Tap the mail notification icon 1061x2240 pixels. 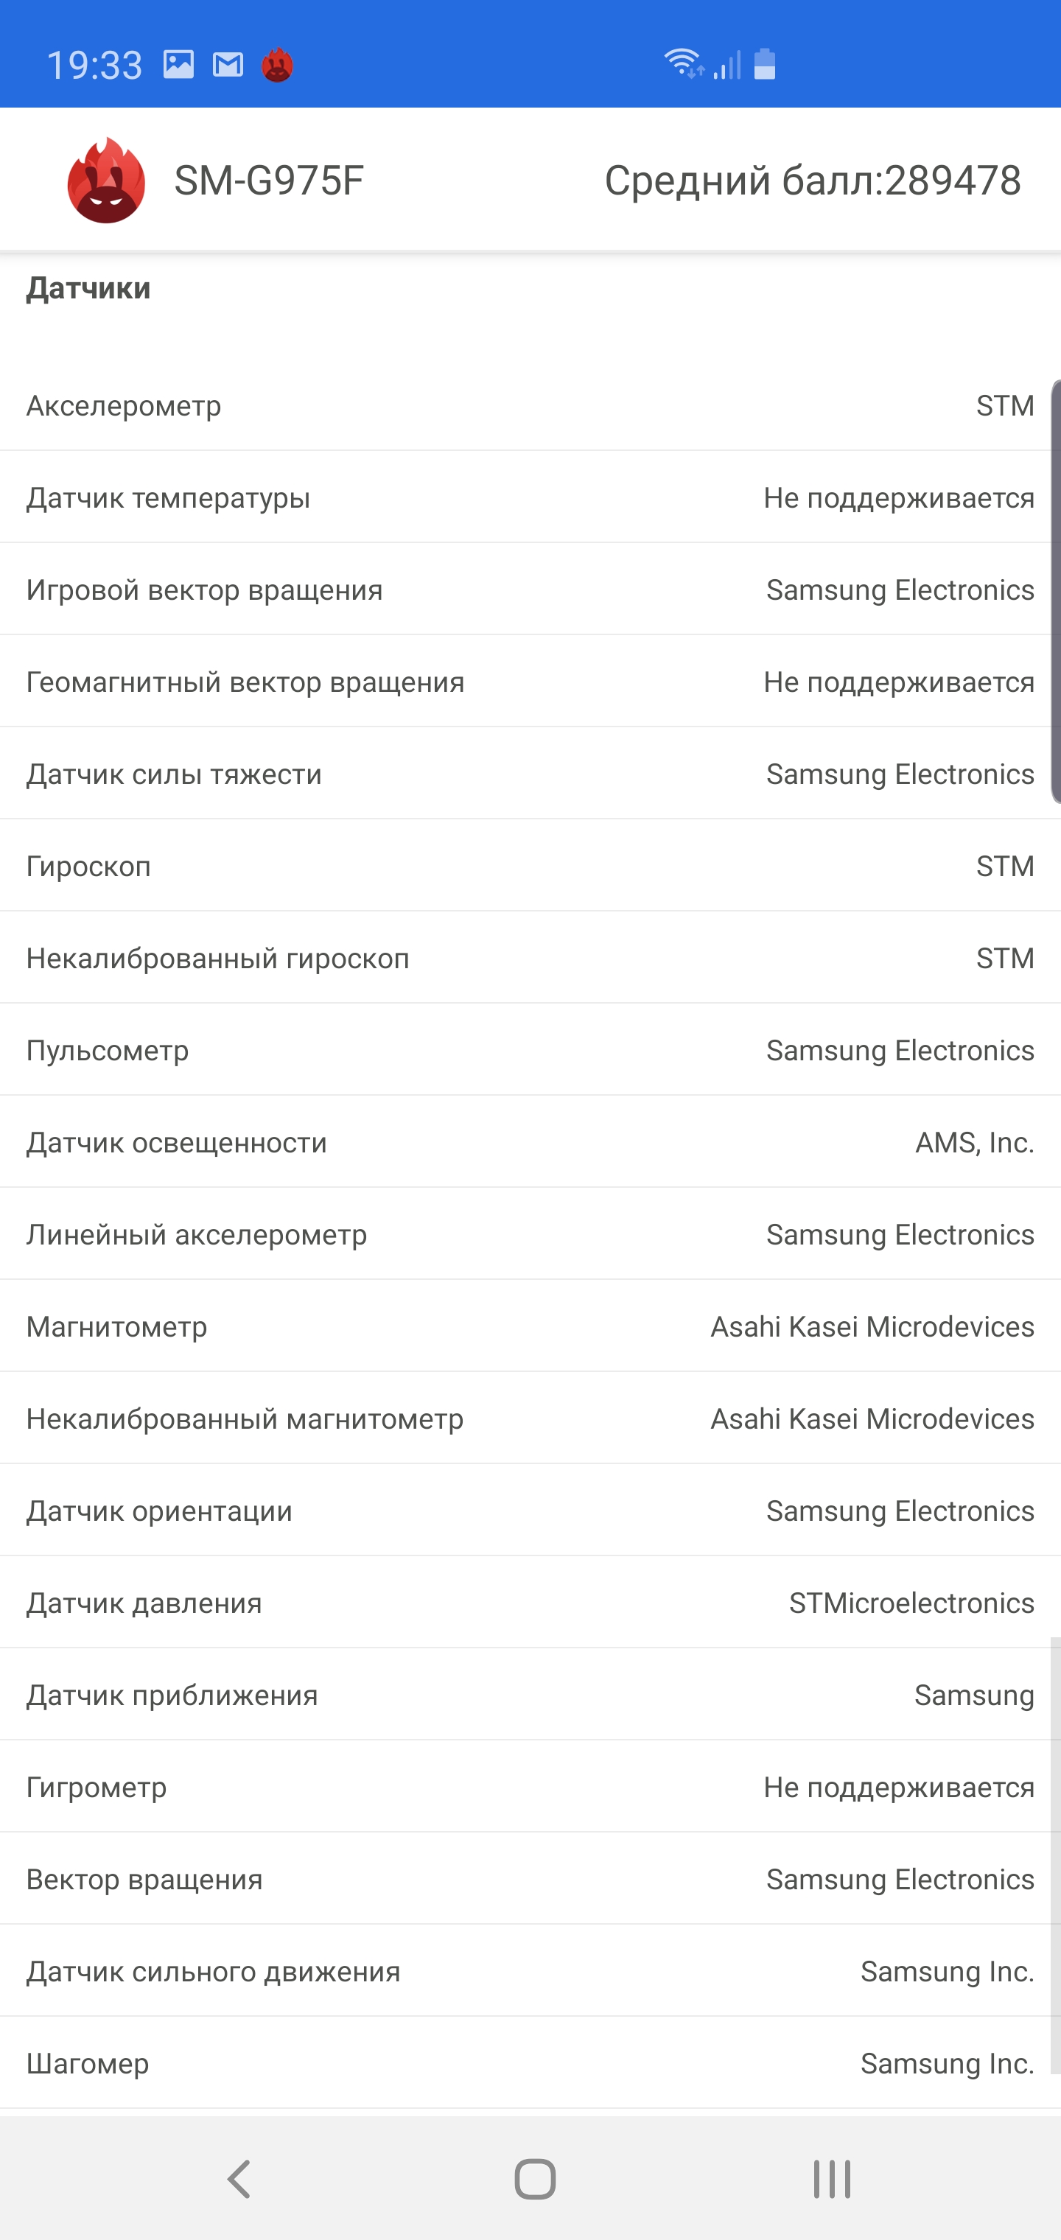(228, 64)
